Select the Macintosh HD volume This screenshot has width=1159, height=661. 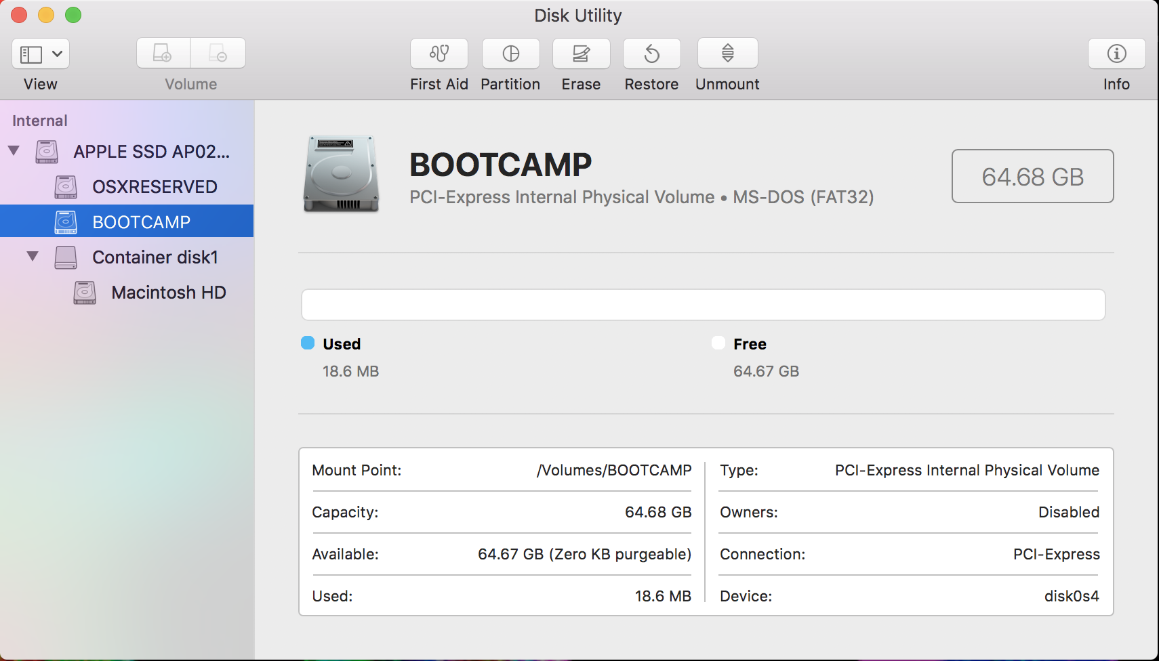coord(127,292)
